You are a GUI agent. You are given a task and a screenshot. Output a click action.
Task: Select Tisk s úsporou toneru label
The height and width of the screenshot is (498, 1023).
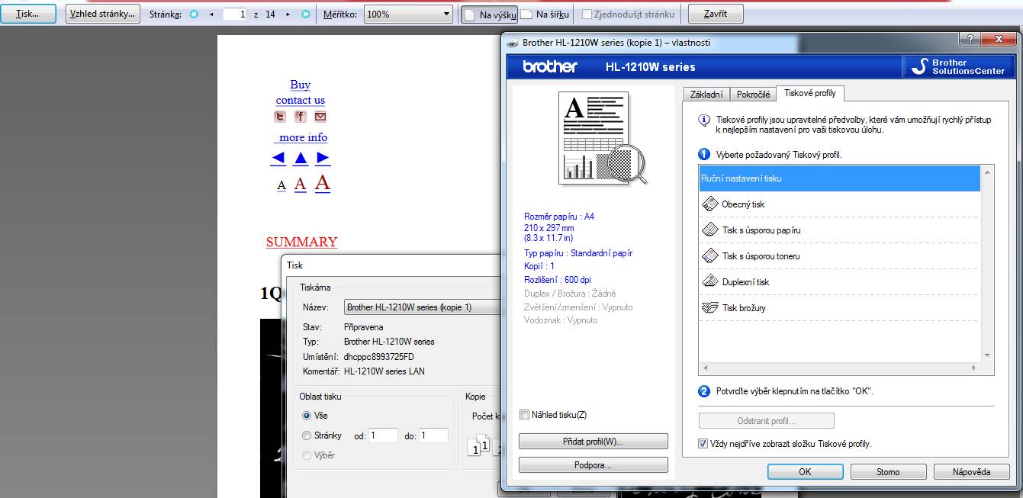761,256
